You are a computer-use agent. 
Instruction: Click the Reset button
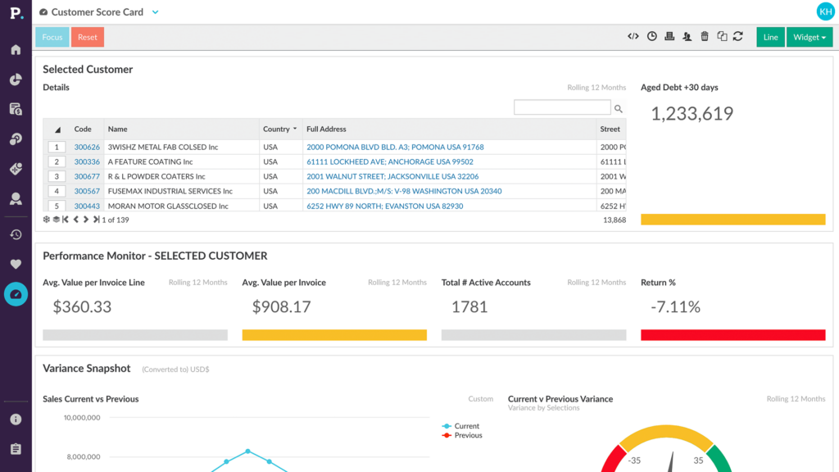point(87,37)
